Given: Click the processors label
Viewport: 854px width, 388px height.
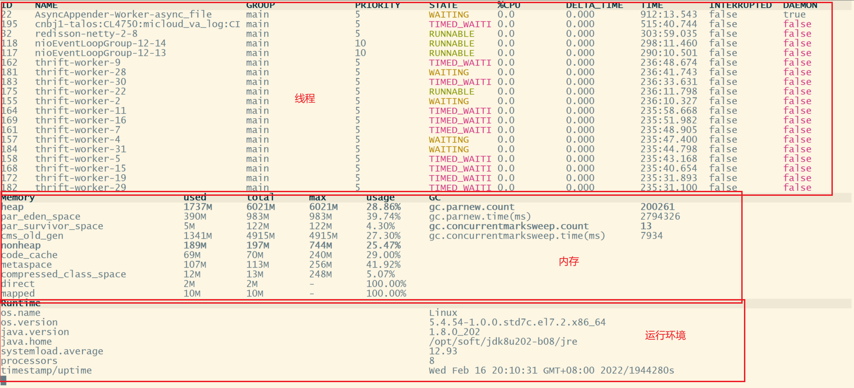Looking at the screenshot, I should (x=29, y=361).
